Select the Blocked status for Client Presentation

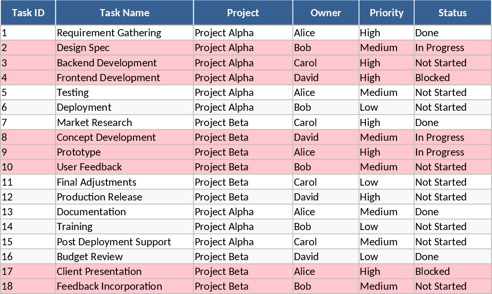432,272
